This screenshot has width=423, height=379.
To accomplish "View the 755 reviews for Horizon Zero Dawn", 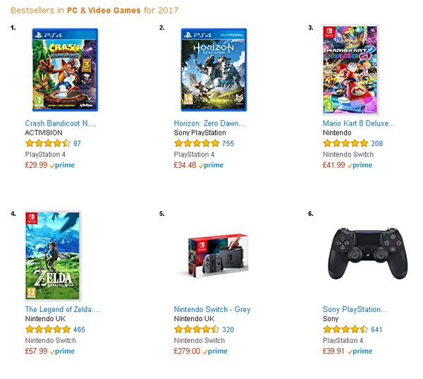I will click(x=228, y=143).
